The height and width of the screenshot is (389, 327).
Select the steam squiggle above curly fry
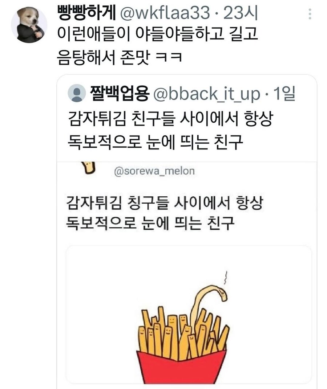[226, 277]
